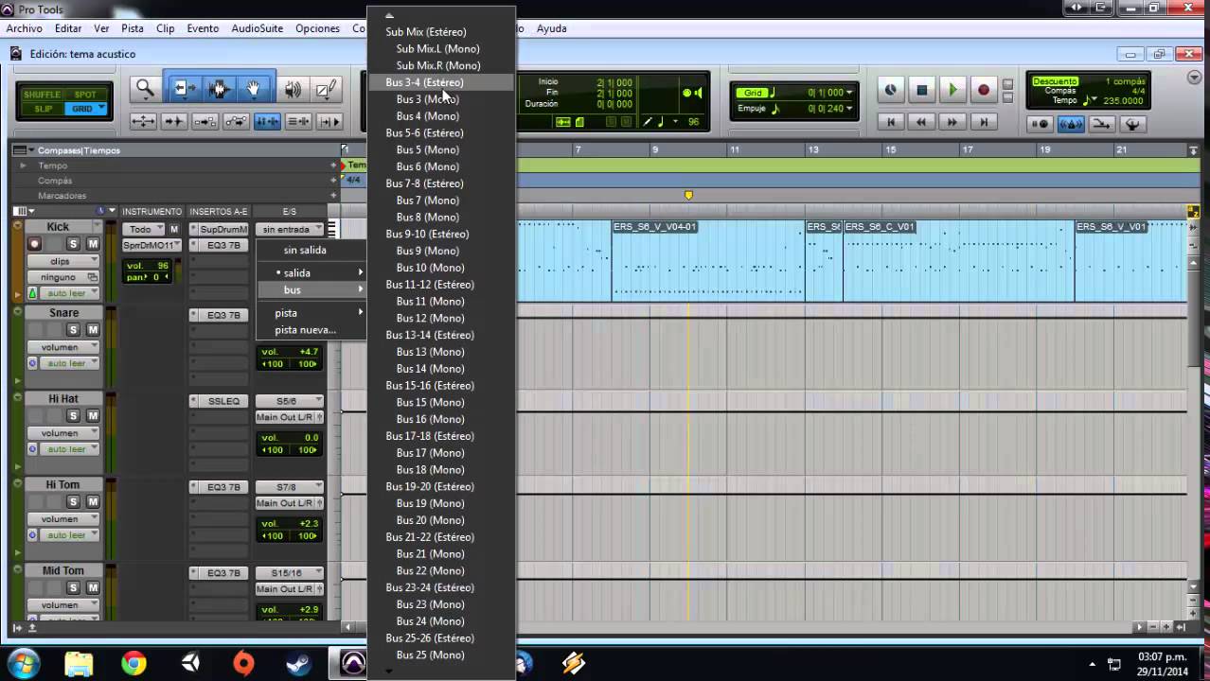Select the Scrubber speaker tool
Viewport: 1210px width, 681px height.
[293, 89]
